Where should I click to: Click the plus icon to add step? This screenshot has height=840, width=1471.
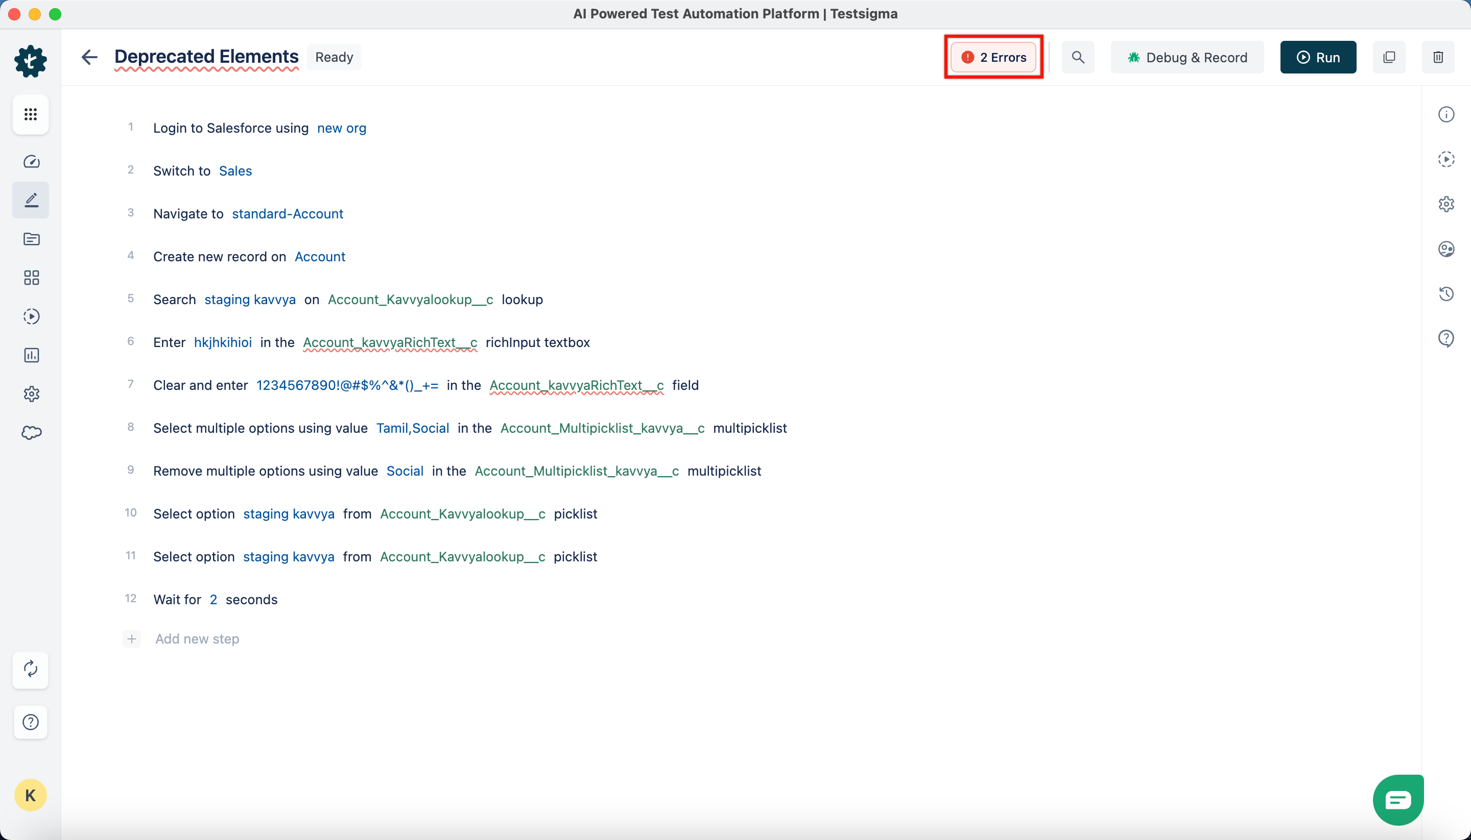click(132, 638)
